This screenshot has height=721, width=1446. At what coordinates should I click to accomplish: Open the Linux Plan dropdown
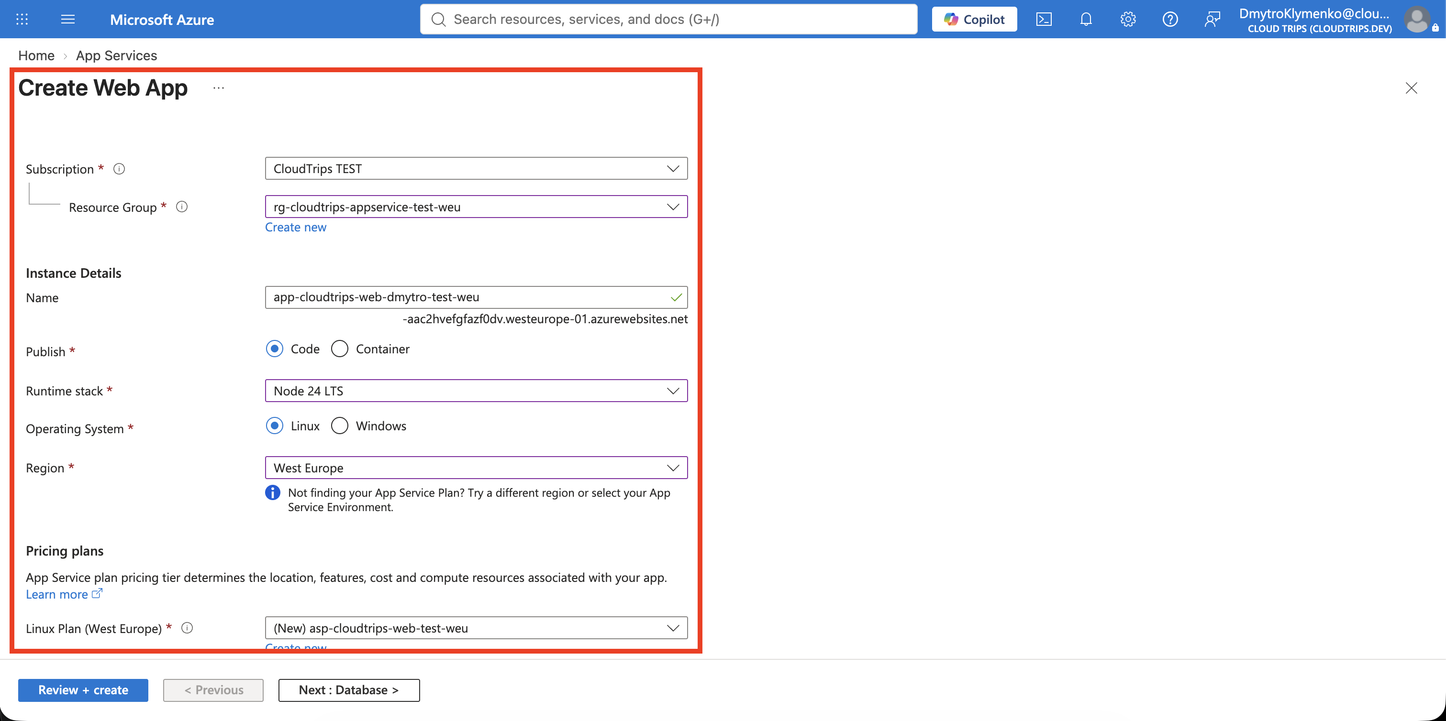click(x=476, y=628)
